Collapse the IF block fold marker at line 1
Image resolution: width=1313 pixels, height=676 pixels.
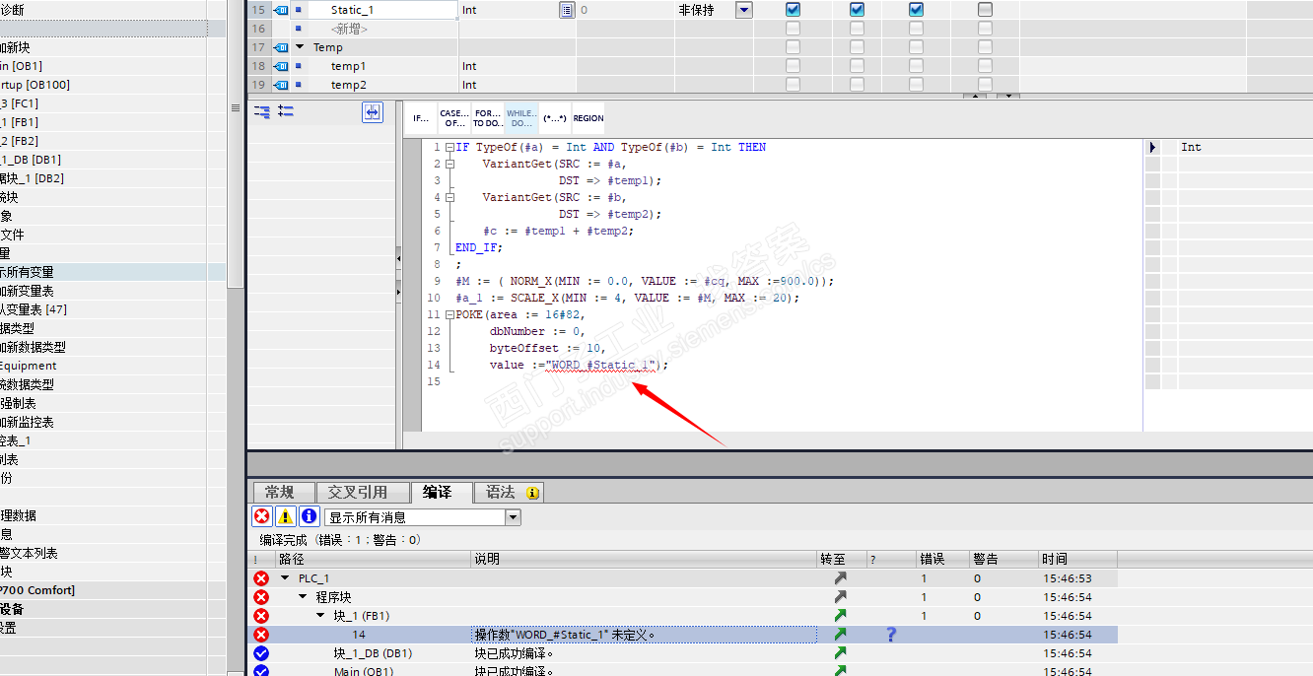point(449,147)
